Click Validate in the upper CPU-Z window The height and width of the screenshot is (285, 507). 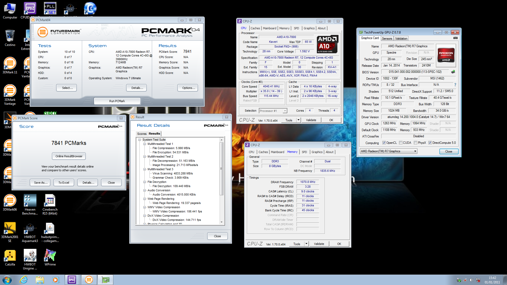[311, 120]
